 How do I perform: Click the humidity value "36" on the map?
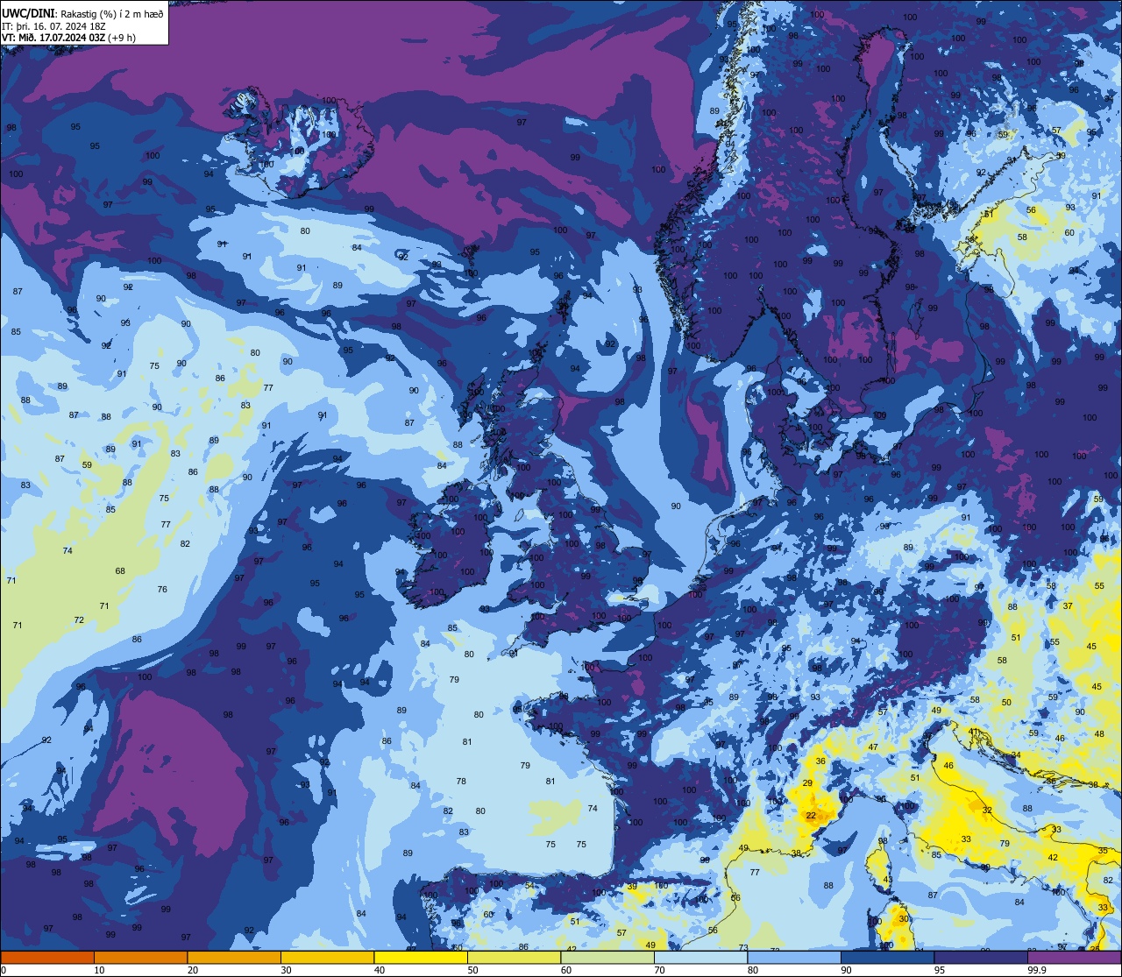tap(820, 761)
